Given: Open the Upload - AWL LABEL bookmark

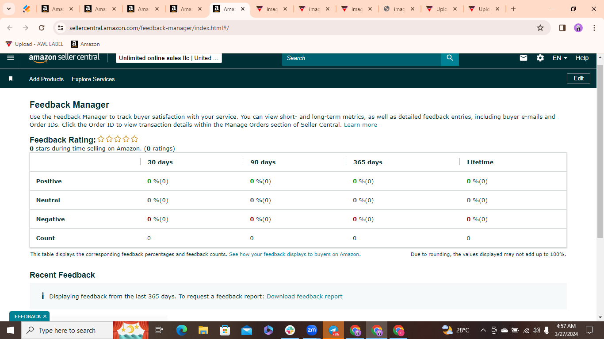Looking at the screenshot, I should [34, 44].
